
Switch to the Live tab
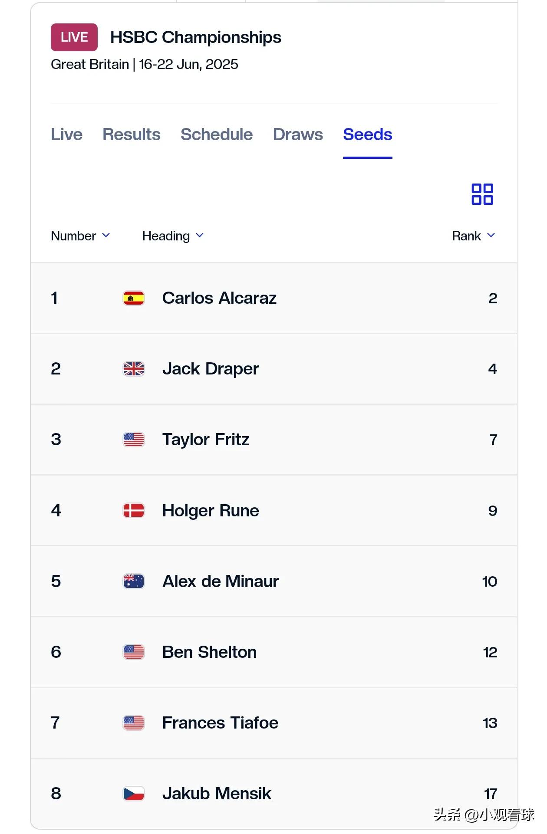pyautogui.click(x=66, y=135)
